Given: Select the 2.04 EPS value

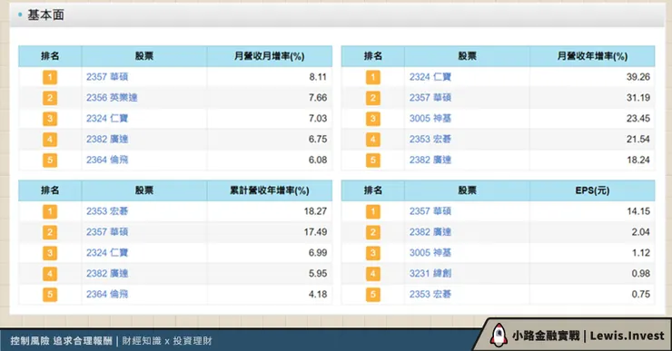Looking at the screenshot, I should [x=641, y=232].
